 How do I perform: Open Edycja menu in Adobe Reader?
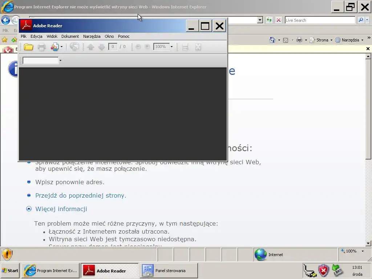tap(36, 36)
